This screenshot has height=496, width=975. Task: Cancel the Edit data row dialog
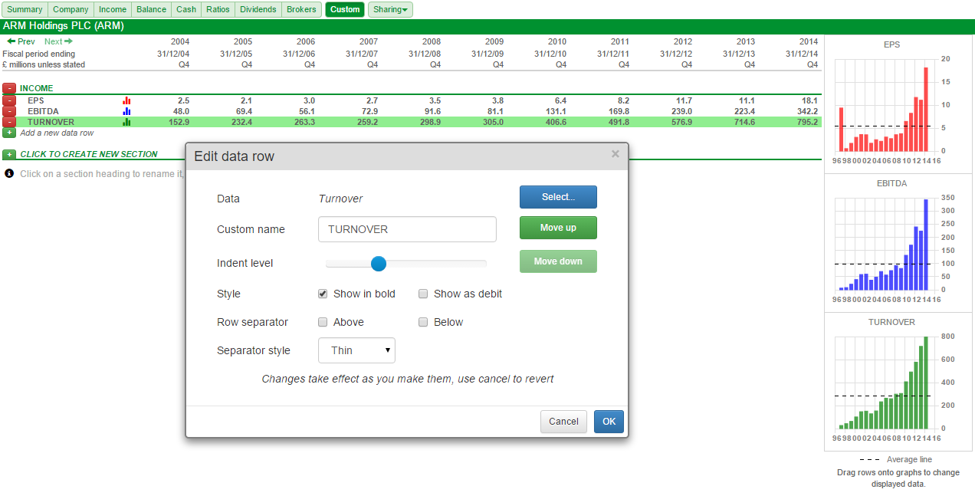(x=563, y=422)
